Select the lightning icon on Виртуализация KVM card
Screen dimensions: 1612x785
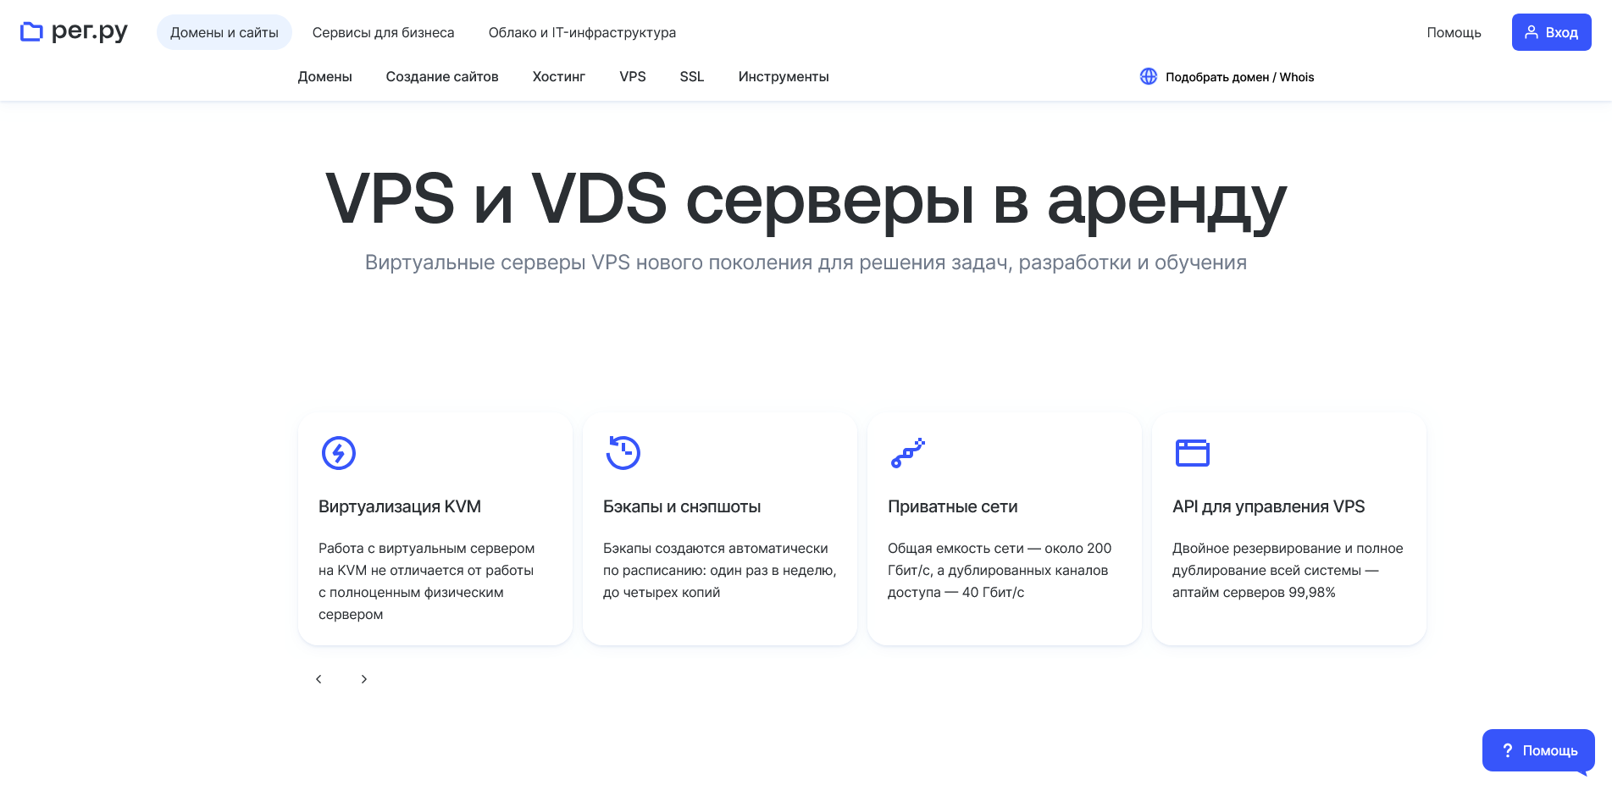click(338, 453)
